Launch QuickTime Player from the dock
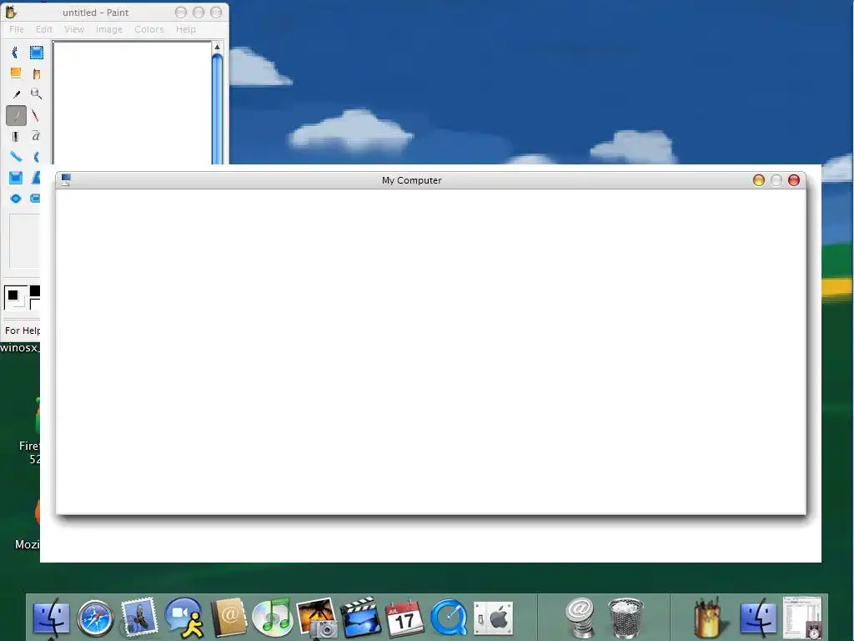This screenshot has width=854, height=641. point(449,618)
